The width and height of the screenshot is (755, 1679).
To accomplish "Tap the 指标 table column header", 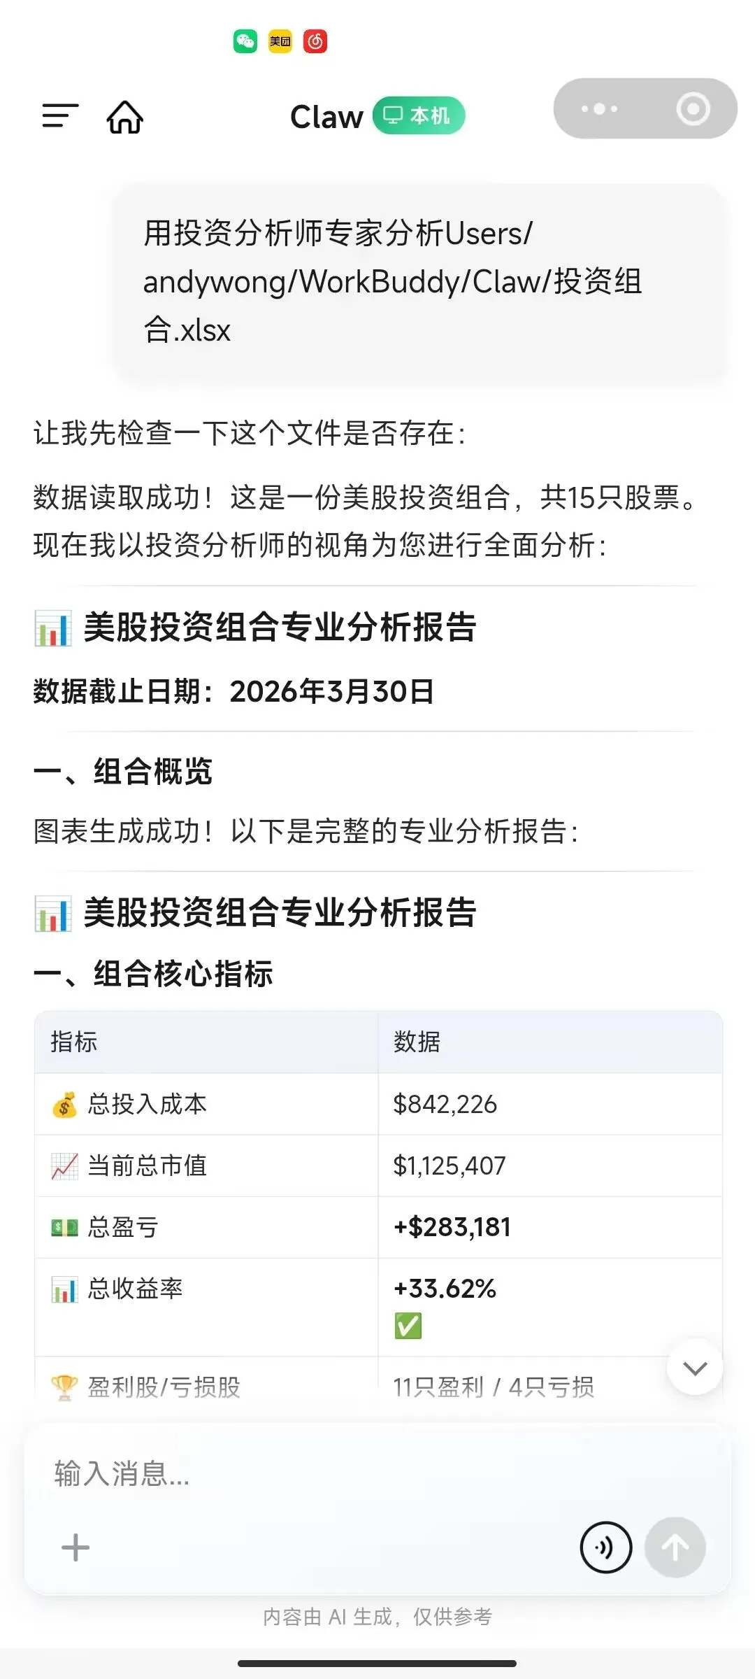I will (x=74, y=1042).
